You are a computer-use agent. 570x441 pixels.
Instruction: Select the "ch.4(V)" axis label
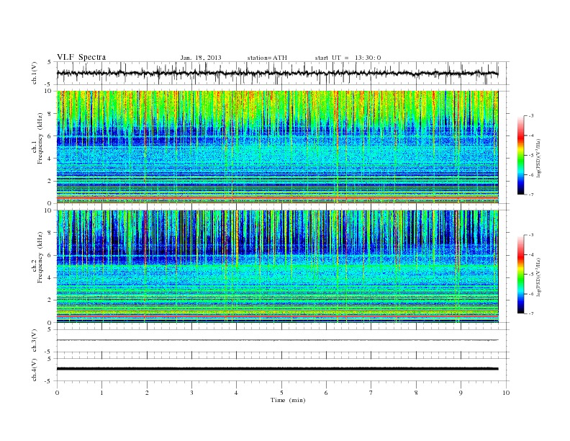[x=35, y=370]
